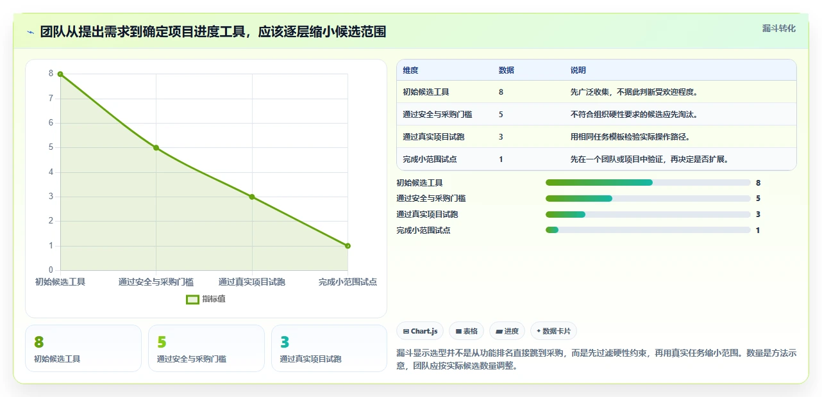Select the chart data point at 完成小范围试点
This screenshot has width=822, height=397.
[348, 246]
